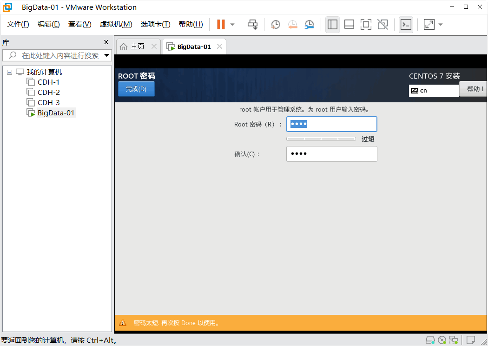Screen dimensions: 488x346
Task: Click the CD/DVD device status icon
Action: pos(442,340)
